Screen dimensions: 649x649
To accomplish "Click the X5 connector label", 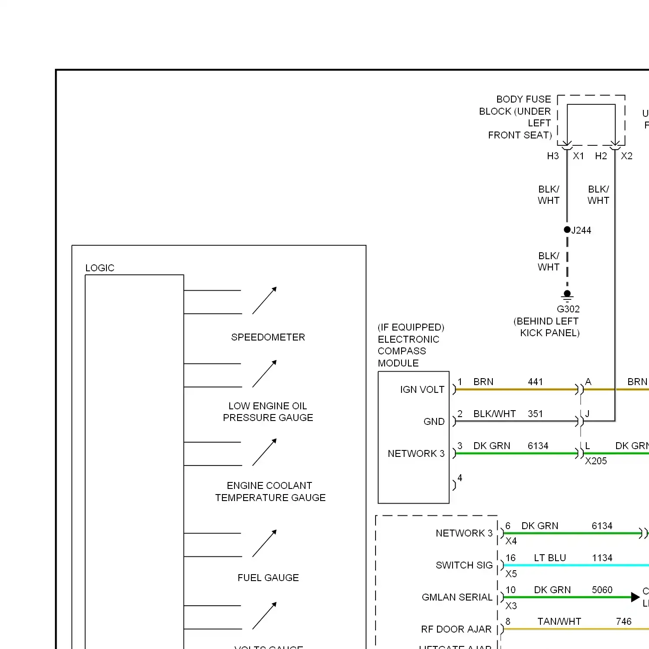I will point(511,574).
